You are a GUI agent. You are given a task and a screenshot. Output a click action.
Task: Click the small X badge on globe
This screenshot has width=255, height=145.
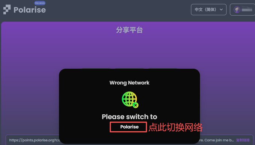136,105
